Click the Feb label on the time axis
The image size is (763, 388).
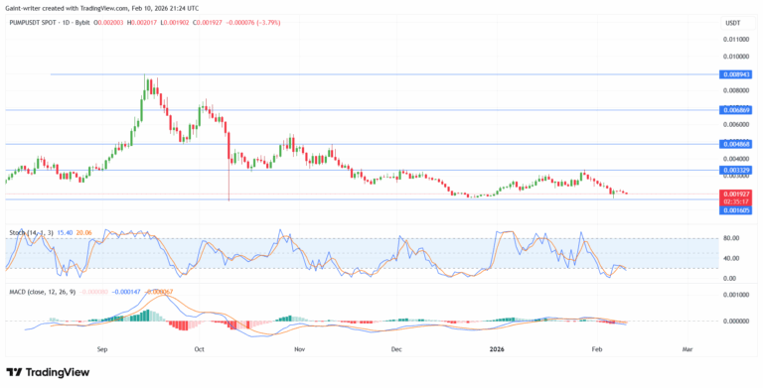(596, 349)
